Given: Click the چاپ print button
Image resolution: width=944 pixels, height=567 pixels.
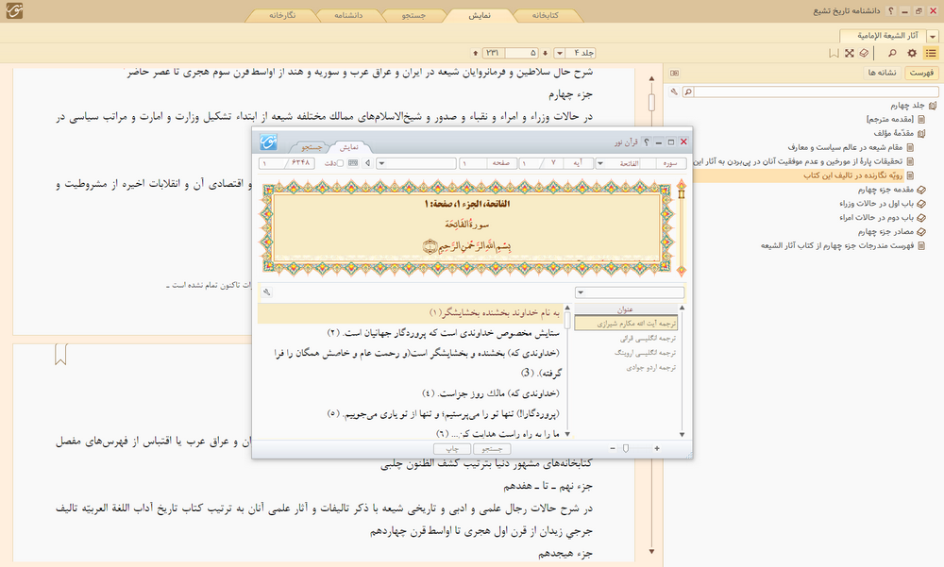Looking at the screenshot, I should point(452,449).
